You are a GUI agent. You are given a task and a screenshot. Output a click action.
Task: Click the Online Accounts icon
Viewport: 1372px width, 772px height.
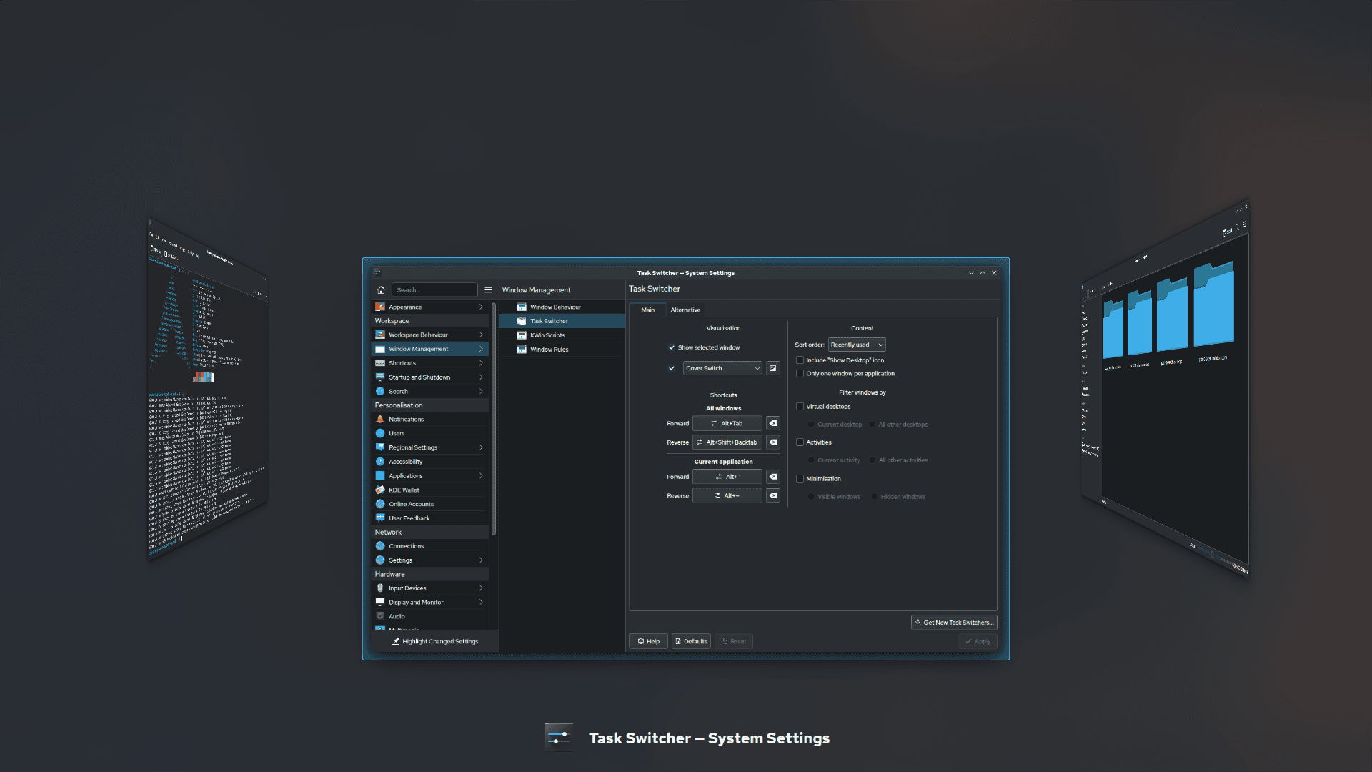tap(380, 505)
